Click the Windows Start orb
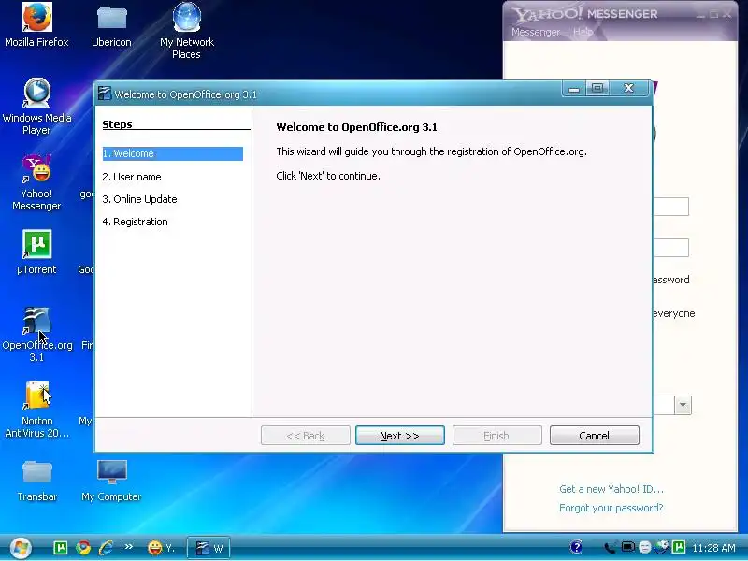Screen dimensions: 748x561 [21, 548]
